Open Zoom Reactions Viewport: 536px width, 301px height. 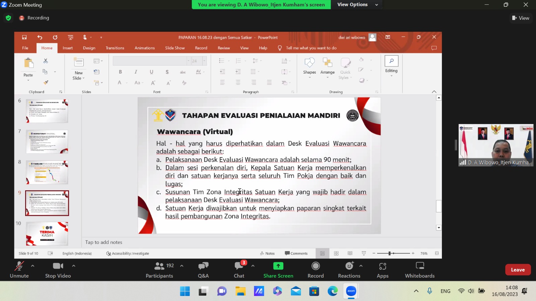click(349, 270)
